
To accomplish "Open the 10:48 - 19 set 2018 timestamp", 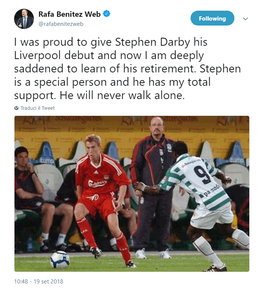I will pos(38,282).
